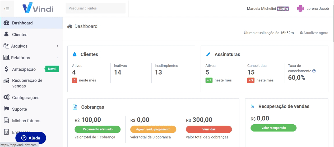Open the Dashboard menu item

(x=22, y=23)
